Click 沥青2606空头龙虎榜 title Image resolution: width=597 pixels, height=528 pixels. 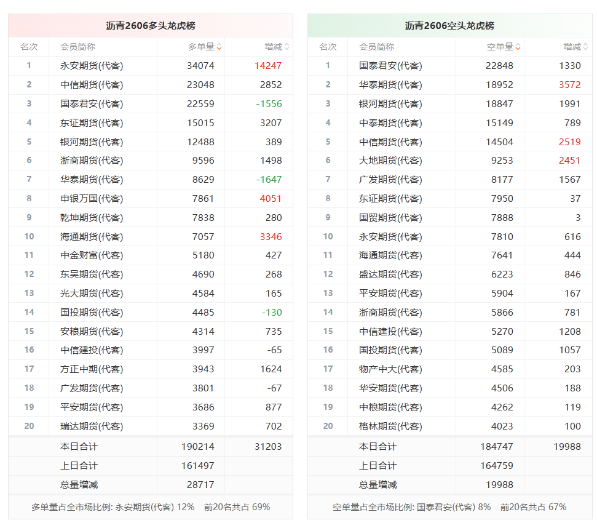(x=449, y=25)
